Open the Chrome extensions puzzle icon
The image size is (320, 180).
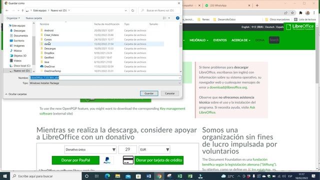coord(300,13)
